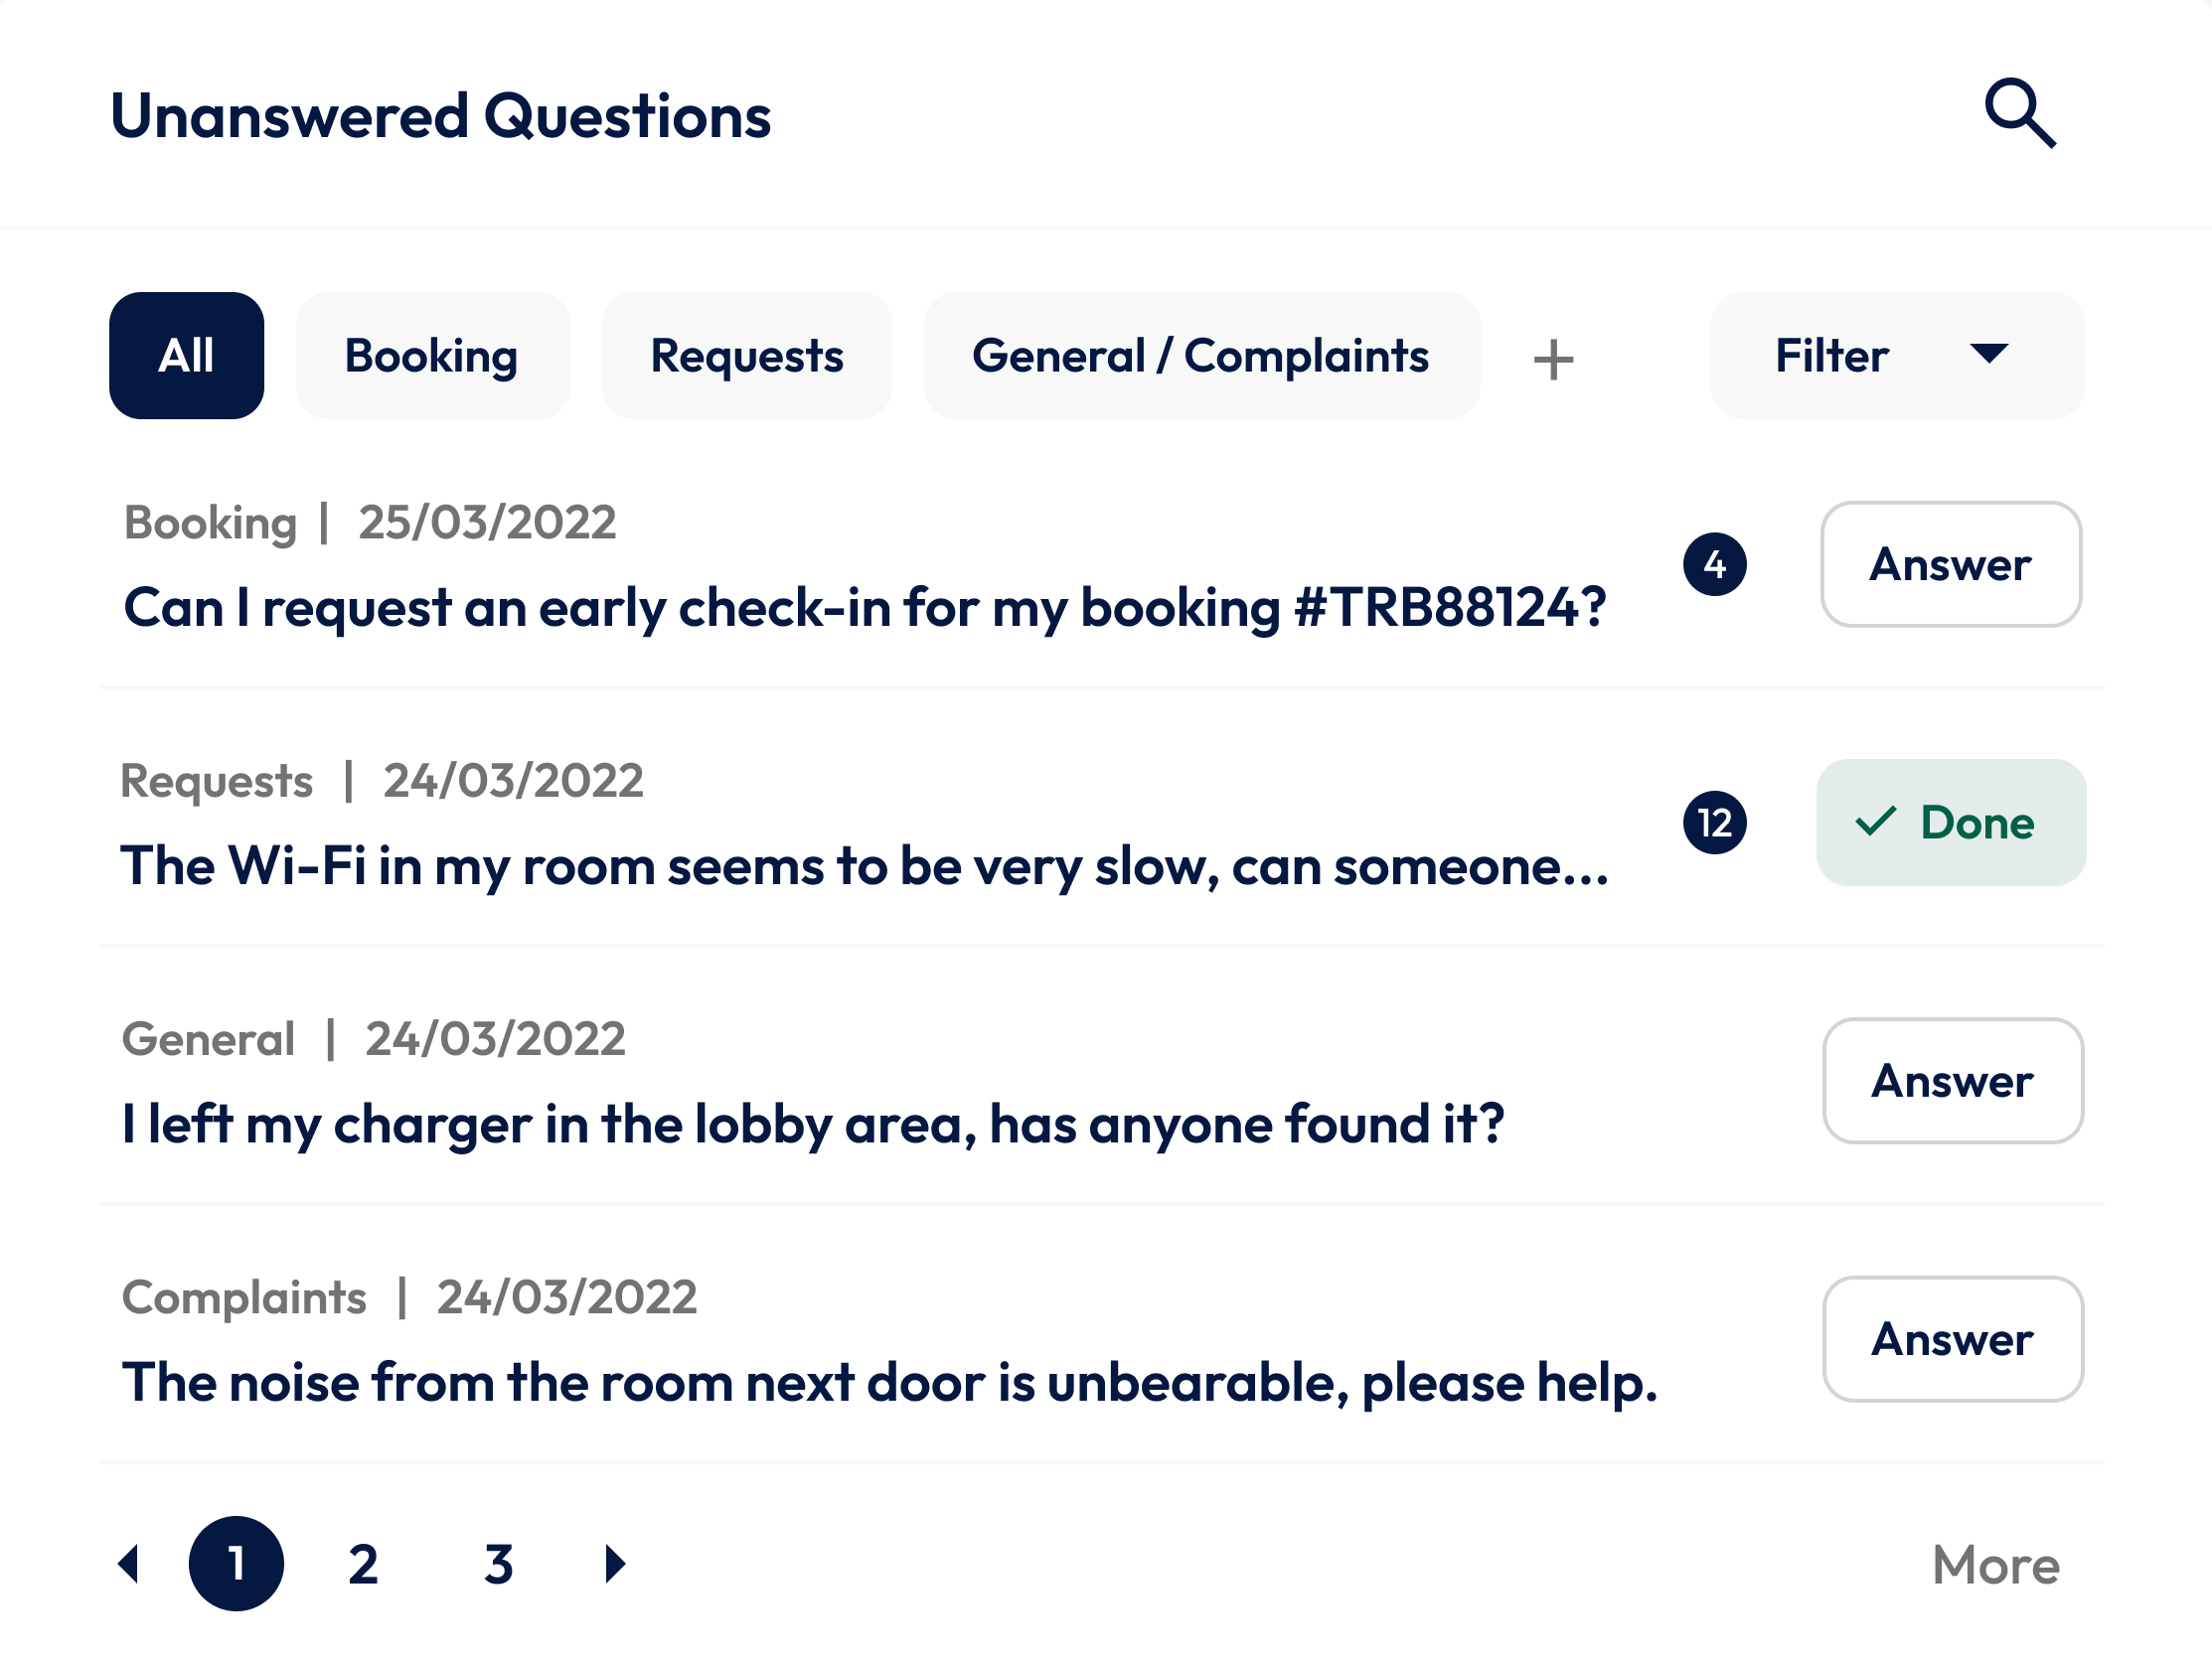Open search with the magnifying glass icon
Screen dimensions: 2212x1663
click(2019, 113)
